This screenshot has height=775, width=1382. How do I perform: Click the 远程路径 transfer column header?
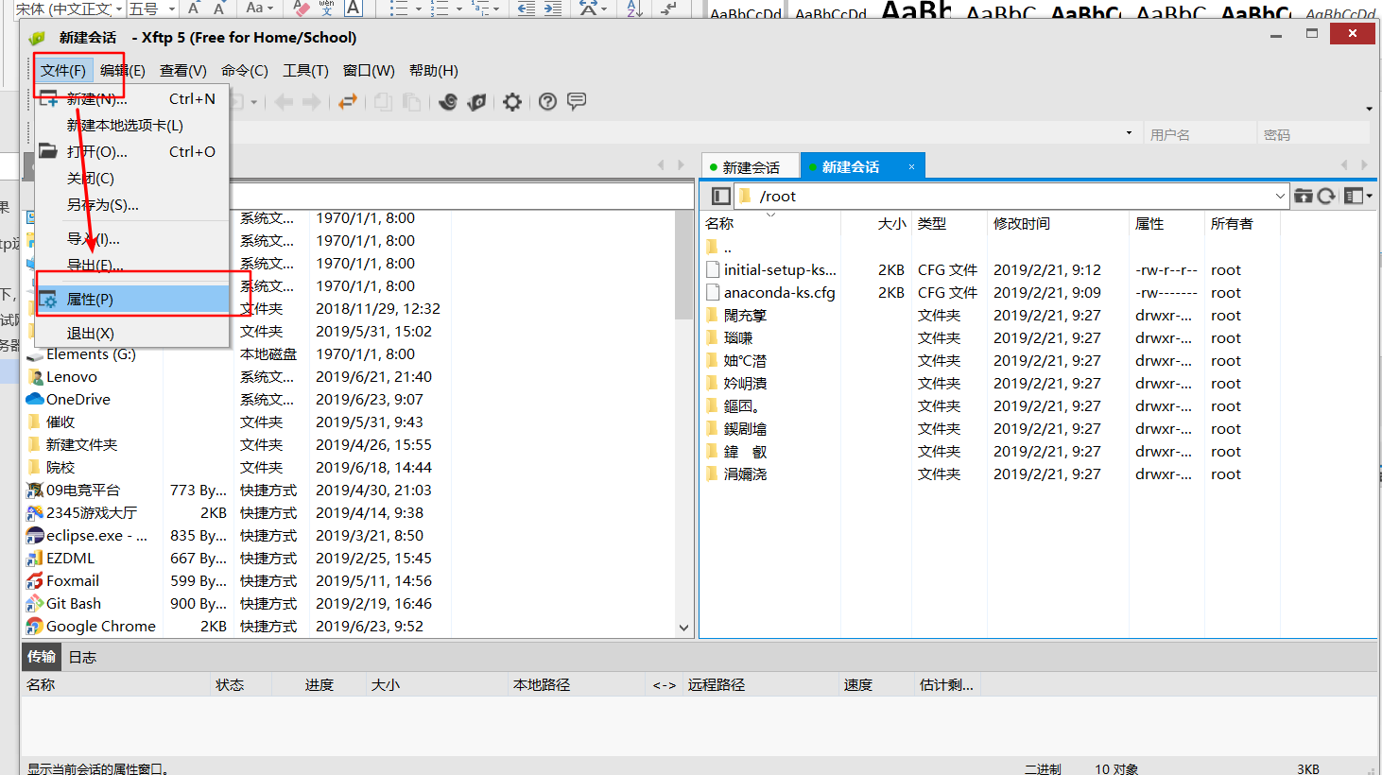coord(716,684)
